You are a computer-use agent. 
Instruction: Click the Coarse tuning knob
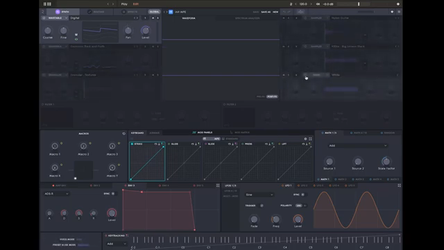click(x=48, y=31)
